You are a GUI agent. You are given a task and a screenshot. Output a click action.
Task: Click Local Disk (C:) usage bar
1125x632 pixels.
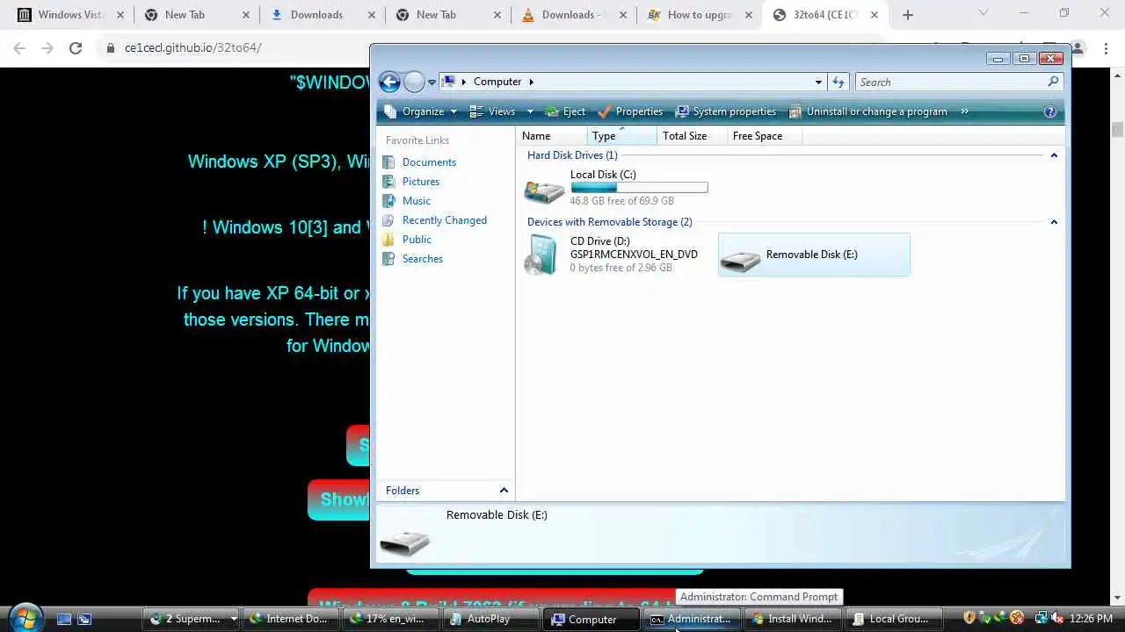tap(639, 187)
